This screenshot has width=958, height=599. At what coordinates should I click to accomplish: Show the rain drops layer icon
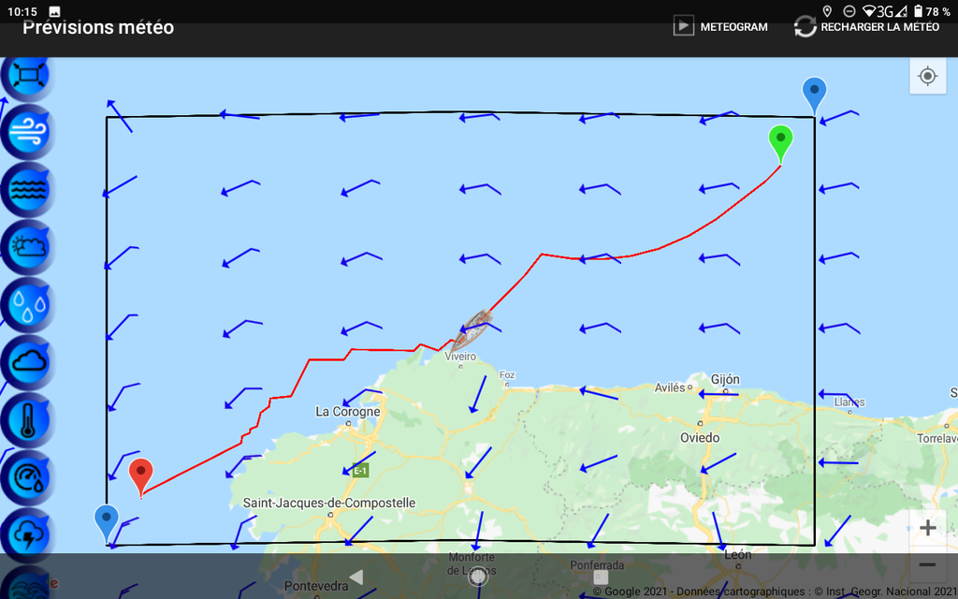click(x=27, y=304)
